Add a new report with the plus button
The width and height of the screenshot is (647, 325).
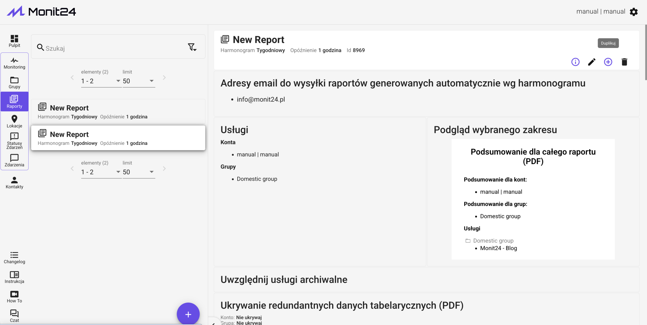(x=188, y=314)
